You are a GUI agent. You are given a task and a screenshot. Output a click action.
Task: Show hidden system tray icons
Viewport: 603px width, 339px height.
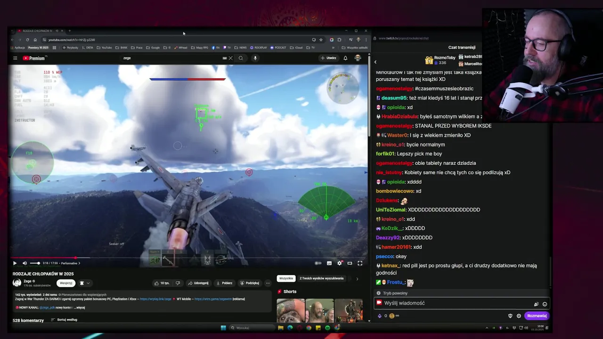click(x=487, y=328)
